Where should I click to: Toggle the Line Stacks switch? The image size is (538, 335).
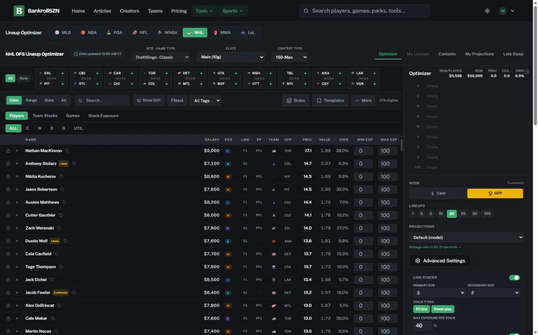pos(514,278)
